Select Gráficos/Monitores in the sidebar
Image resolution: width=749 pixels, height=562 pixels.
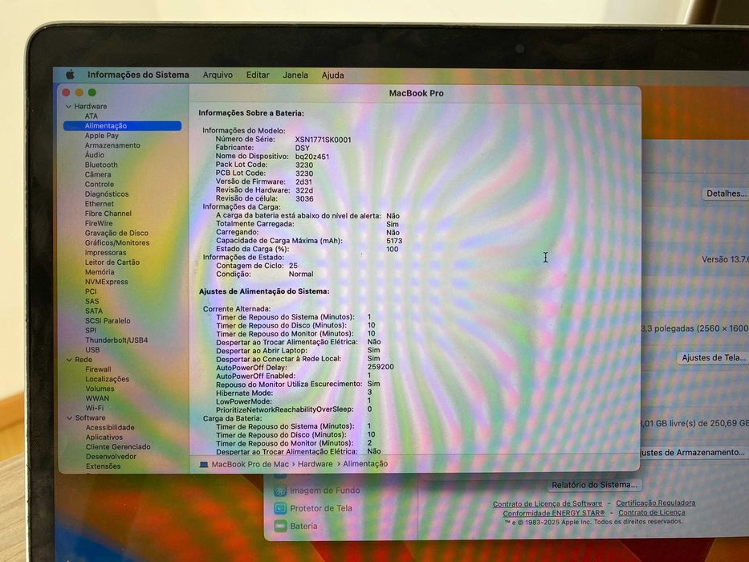point(117,242)
